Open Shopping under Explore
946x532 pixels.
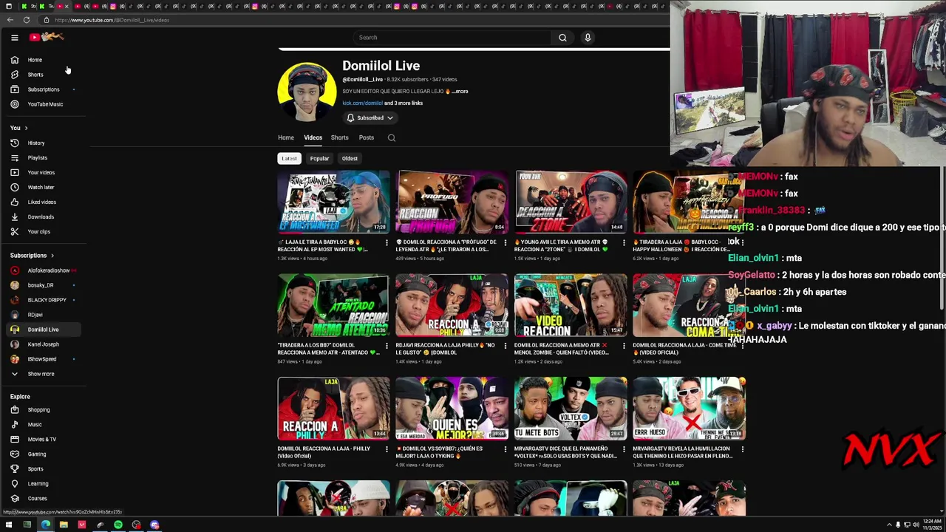(38, 409)
